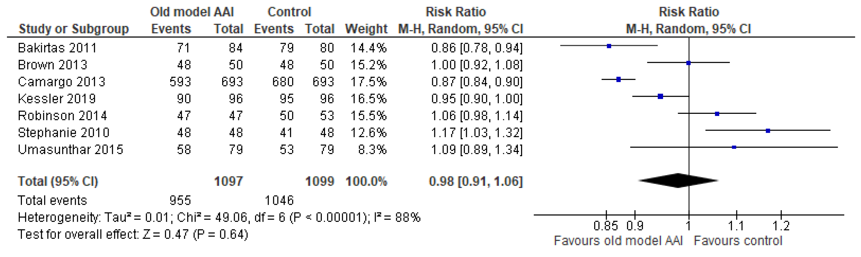
Task: Click the 'Favours old model AAI' axis label
Action: click(618, 241)
